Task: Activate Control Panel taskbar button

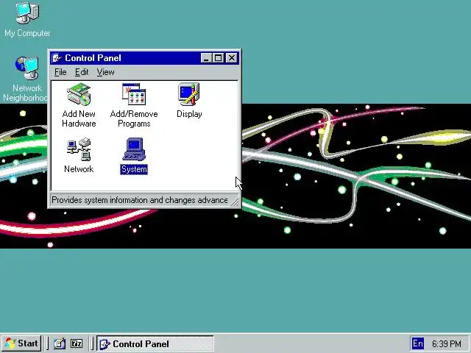Action: (155, 343)
